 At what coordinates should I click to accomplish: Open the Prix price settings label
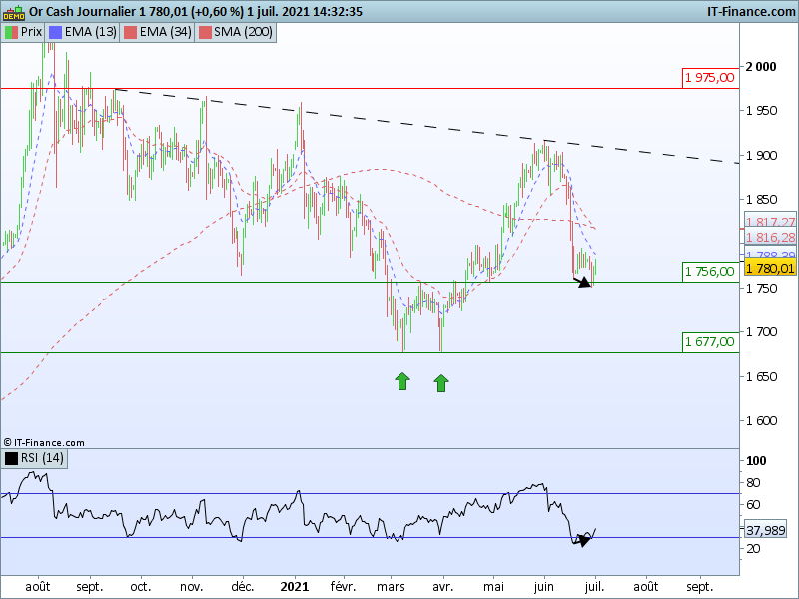pyautogui.click(x=31, y=32)
